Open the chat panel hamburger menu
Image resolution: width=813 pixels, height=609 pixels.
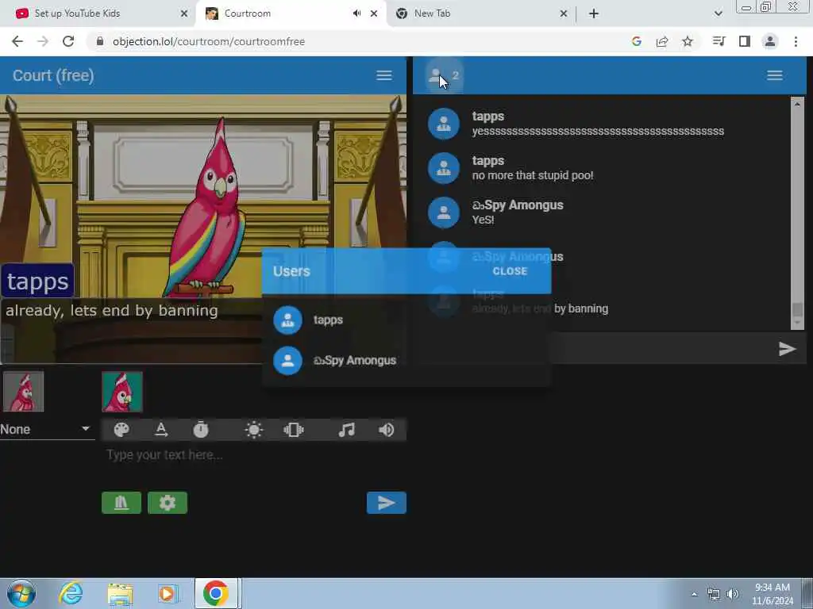pyautogui.click(x=775, y=75)
